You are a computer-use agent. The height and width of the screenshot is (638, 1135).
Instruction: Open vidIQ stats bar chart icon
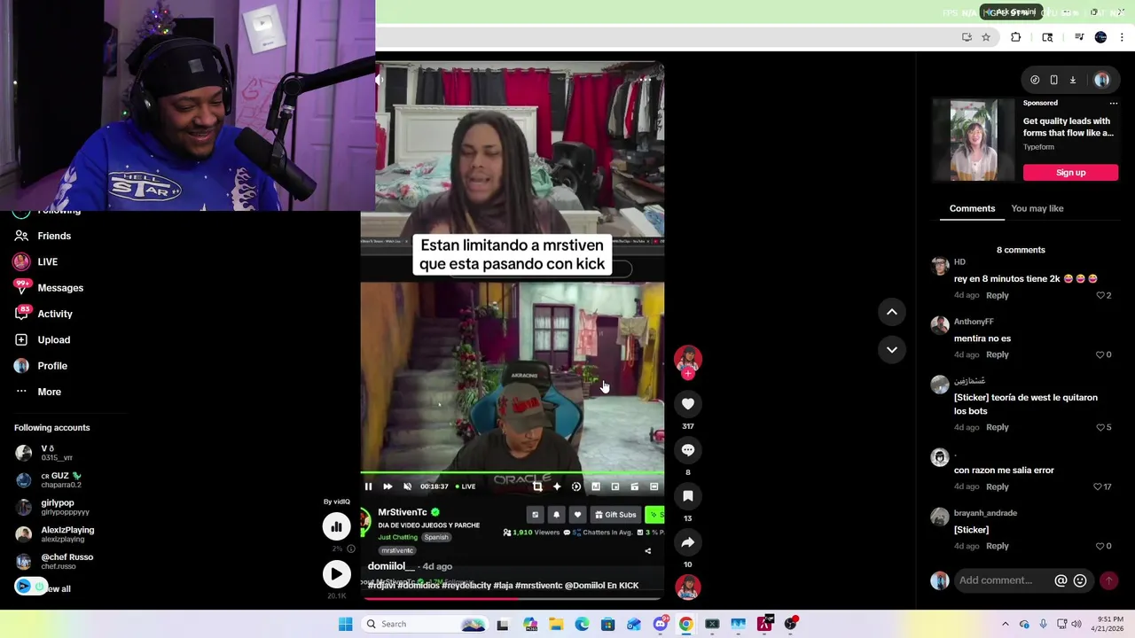336,526
